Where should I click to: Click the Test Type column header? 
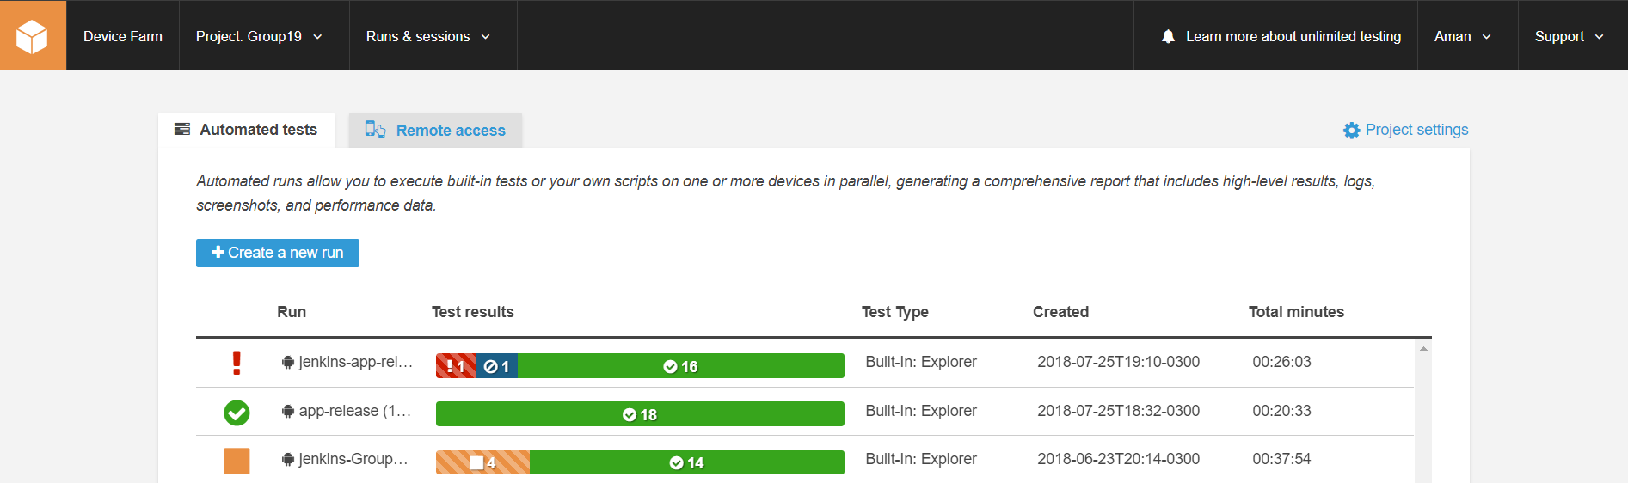(895, 312)
